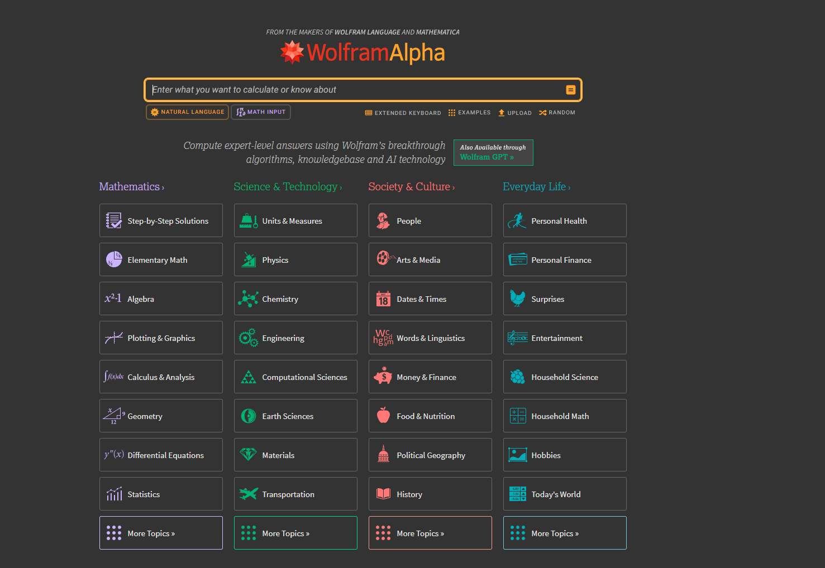825x568 pixels.
Task: Click the WolframAlpha logo
Action: [x=363, y=52]
